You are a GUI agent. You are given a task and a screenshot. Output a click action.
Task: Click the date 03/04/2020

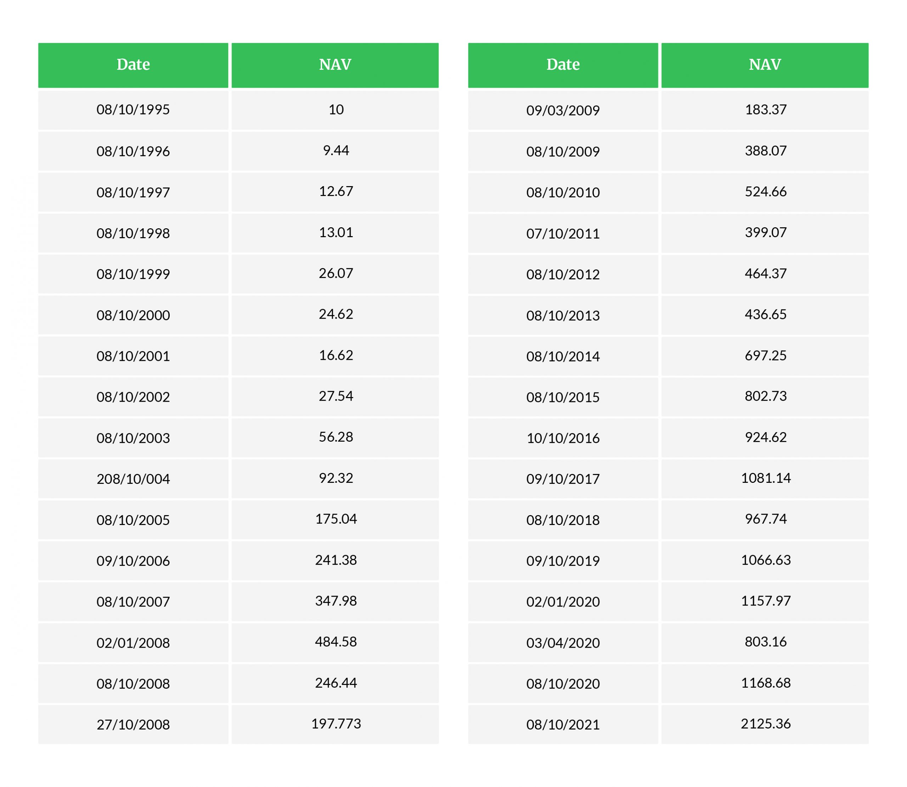pos(563,643)
